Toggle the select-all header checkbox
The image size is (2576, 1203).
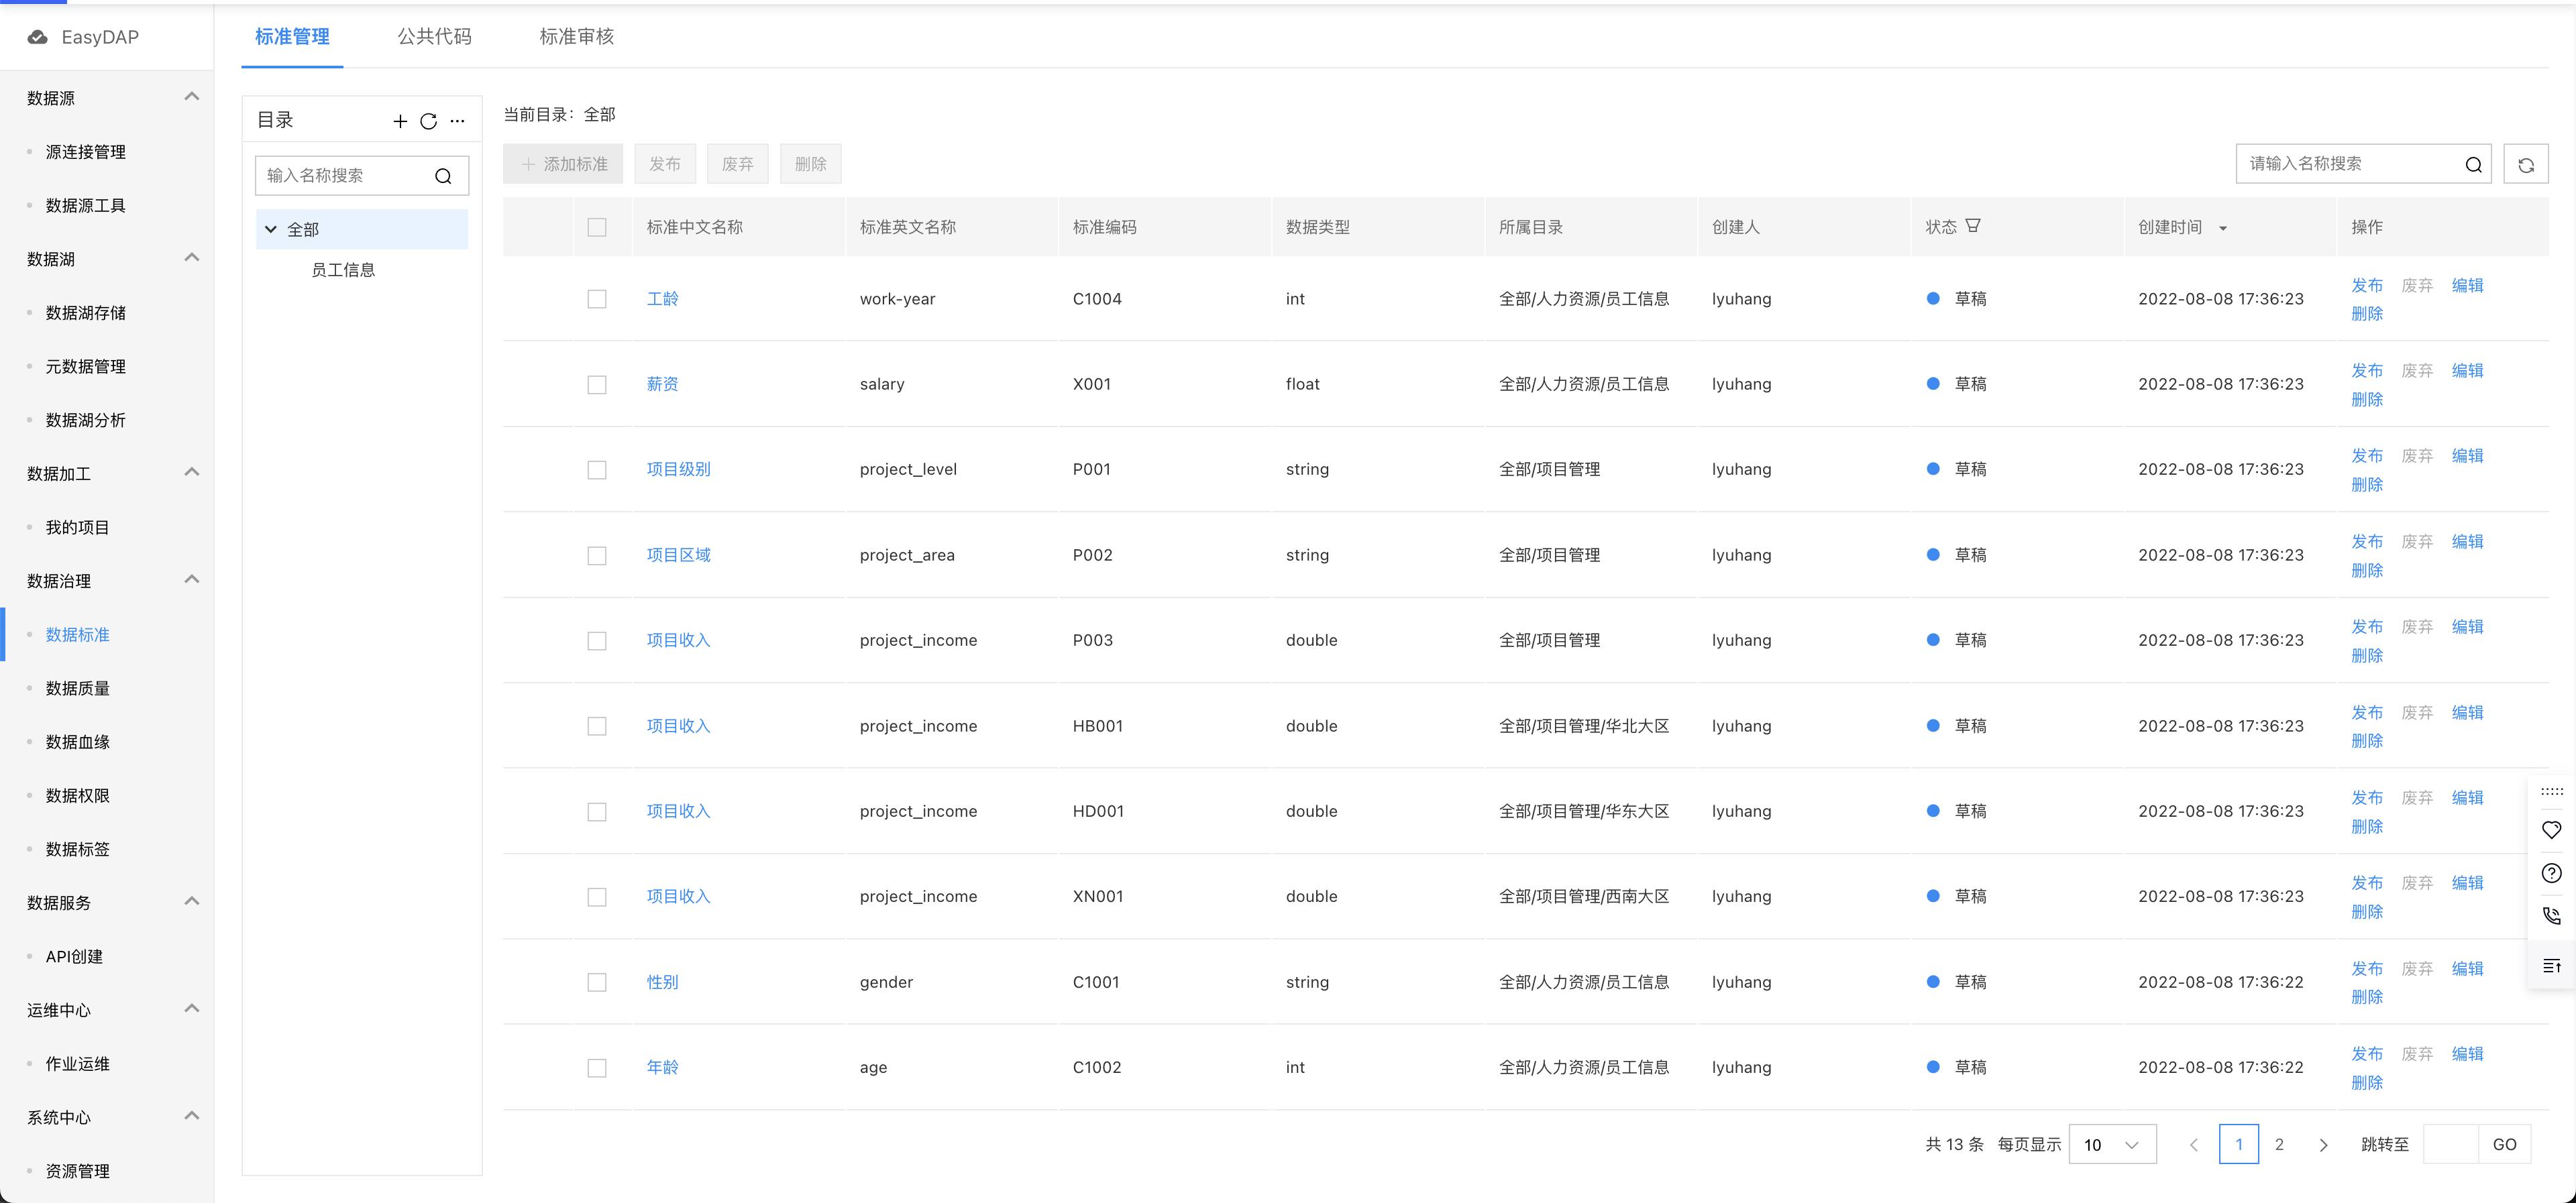click(597, 227)
